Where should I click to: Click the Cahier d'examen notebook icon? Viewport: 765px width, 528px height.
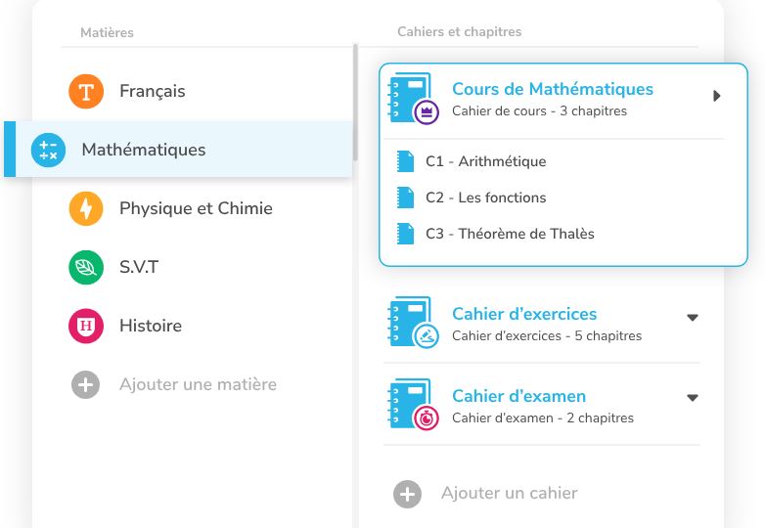click(411, 405)
